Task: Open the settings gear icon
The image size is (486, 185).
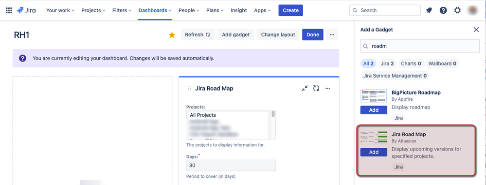Action: [x=457, y=10]
